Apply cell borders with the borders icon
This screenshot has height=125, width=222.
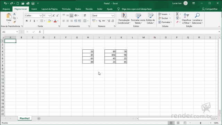42,21
